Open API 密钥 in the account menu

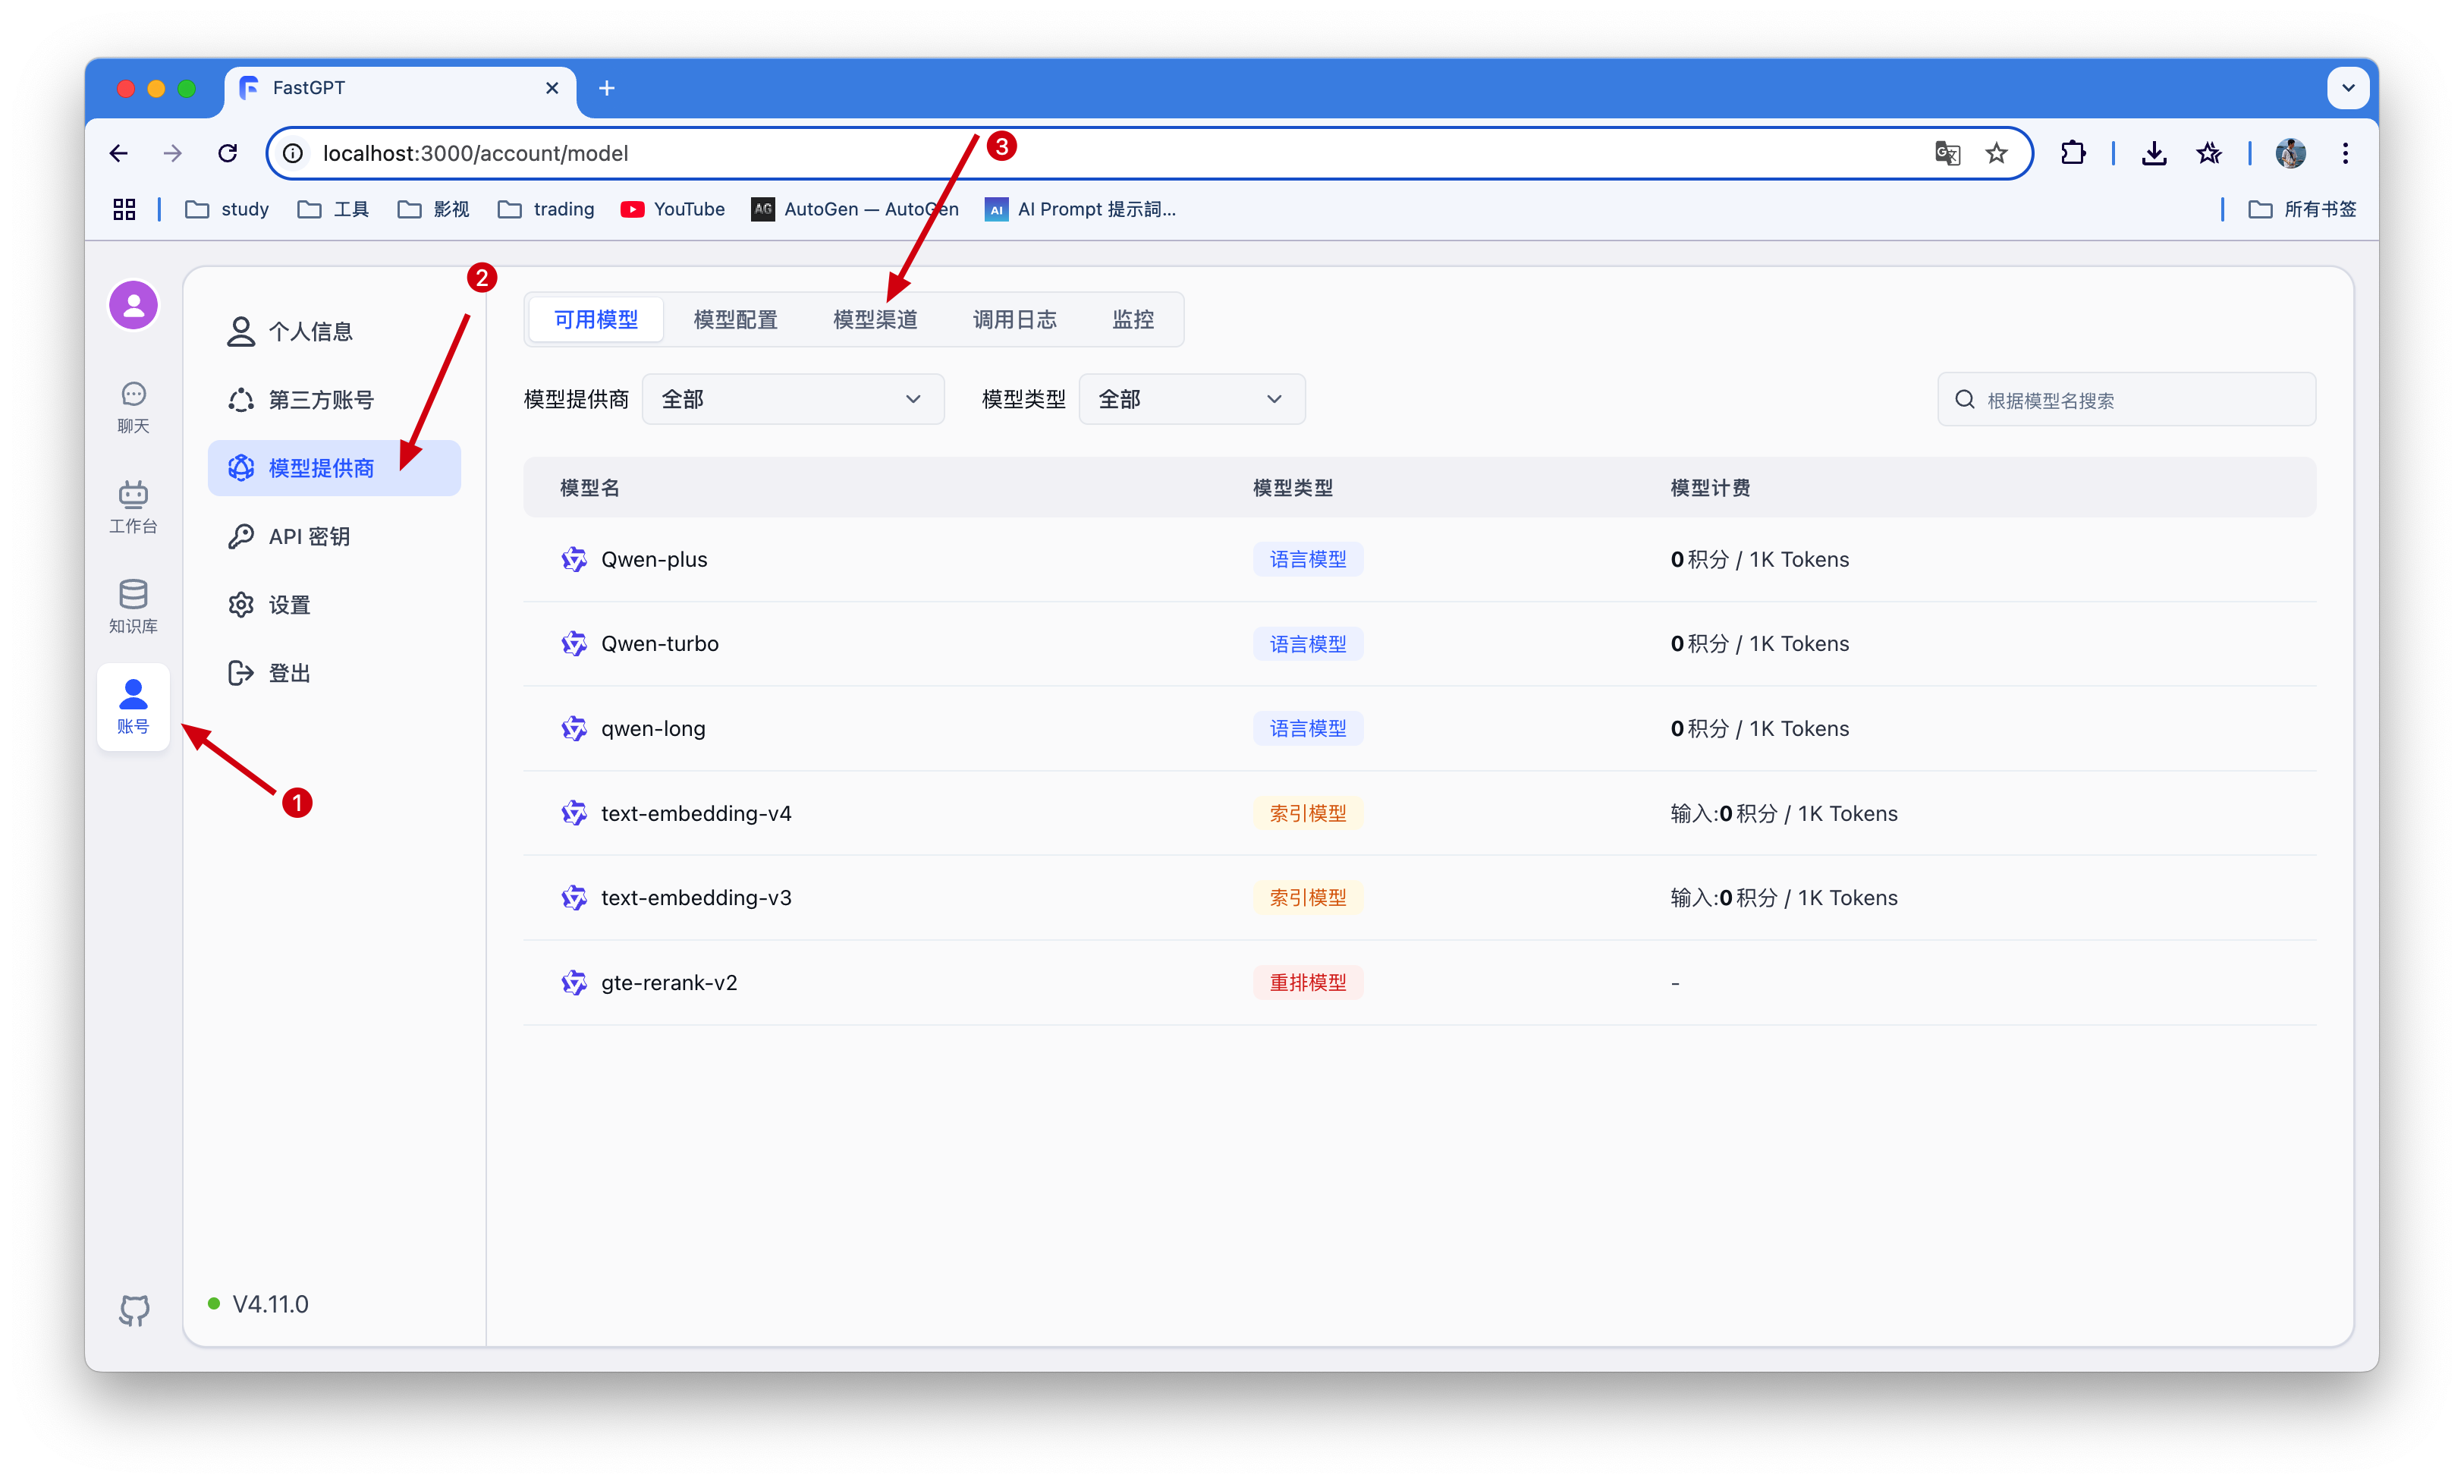pyautogui.click(x=334, y=536)
